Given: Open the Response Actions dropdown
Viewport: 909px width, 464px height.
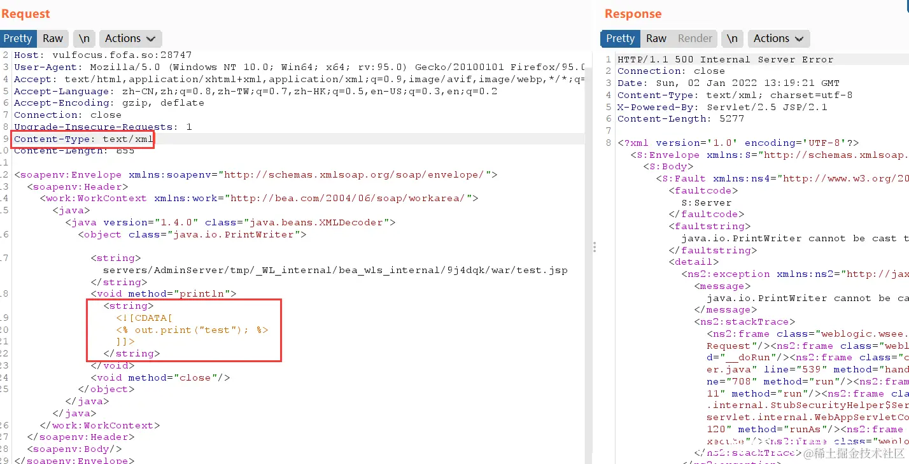Looking at the screenshot, I should click(779, 38).
